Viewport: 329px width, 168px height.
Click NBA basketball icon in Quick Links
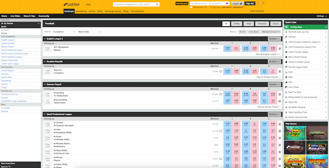pos(286,77)
